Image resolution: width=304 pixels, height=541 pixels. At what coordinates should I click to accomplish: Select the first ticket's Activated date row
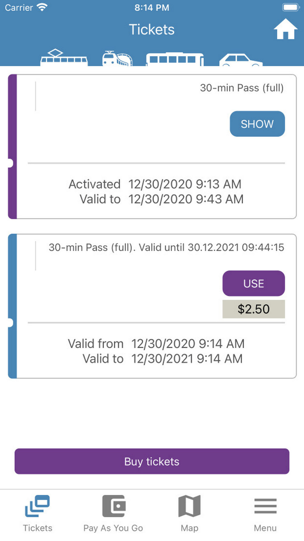(155, 184)
